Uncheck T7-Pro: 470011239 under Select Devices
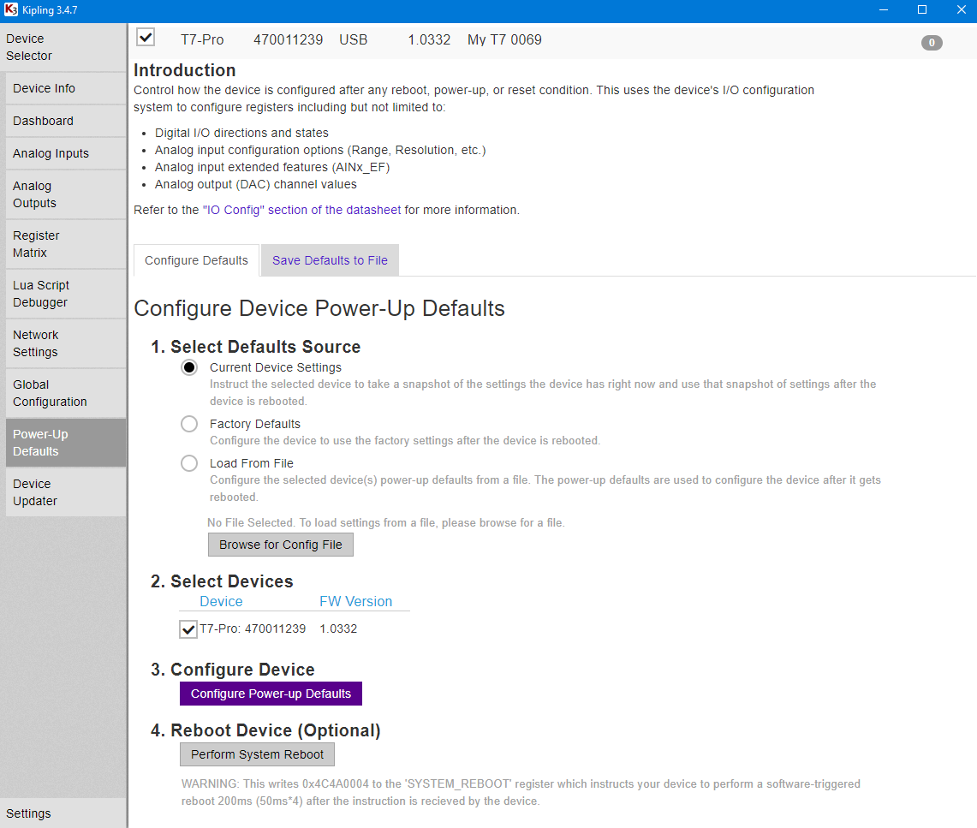This screenshot has width=977, height=828. pyautogui.click(x=188, y=629)
